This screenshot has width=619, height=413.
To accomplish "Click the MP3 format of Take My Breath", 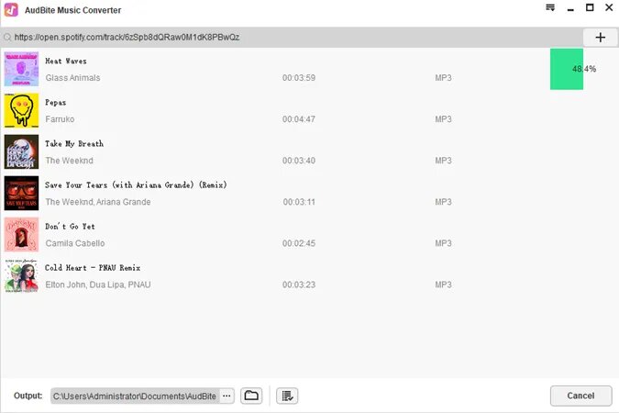I will click(443, 161).
